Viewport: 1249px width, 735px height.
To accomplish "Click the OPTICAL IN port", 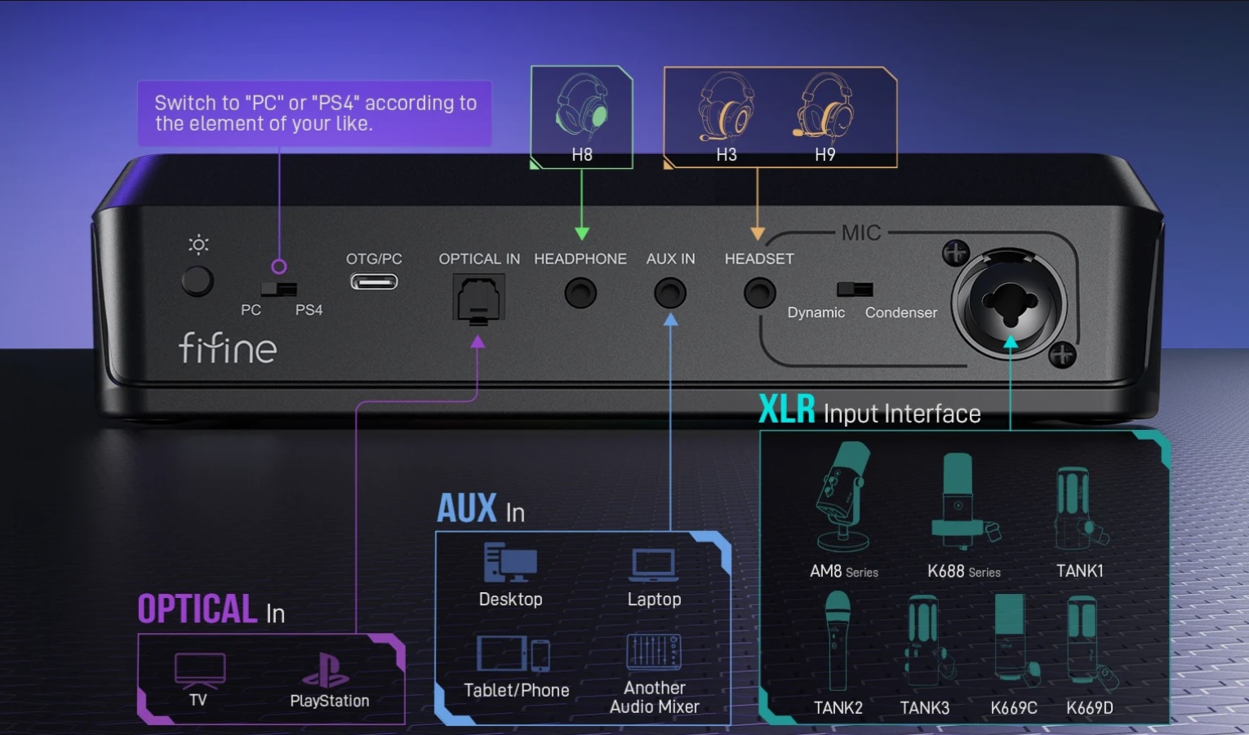I will [478, 299].
